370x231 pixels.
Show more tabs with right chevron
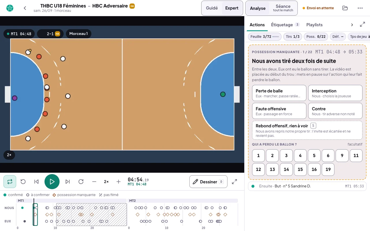[352, 25]
